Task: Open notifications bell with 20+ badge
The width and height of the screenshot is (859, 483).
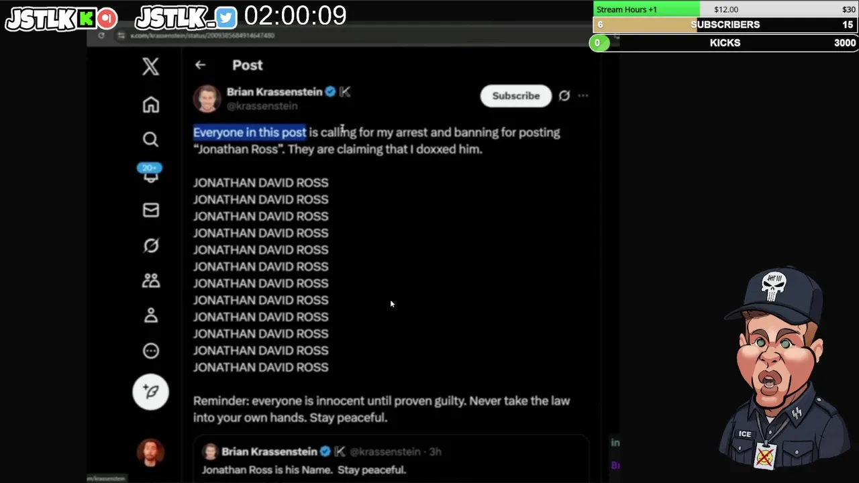Action: [x=150, y=173]
